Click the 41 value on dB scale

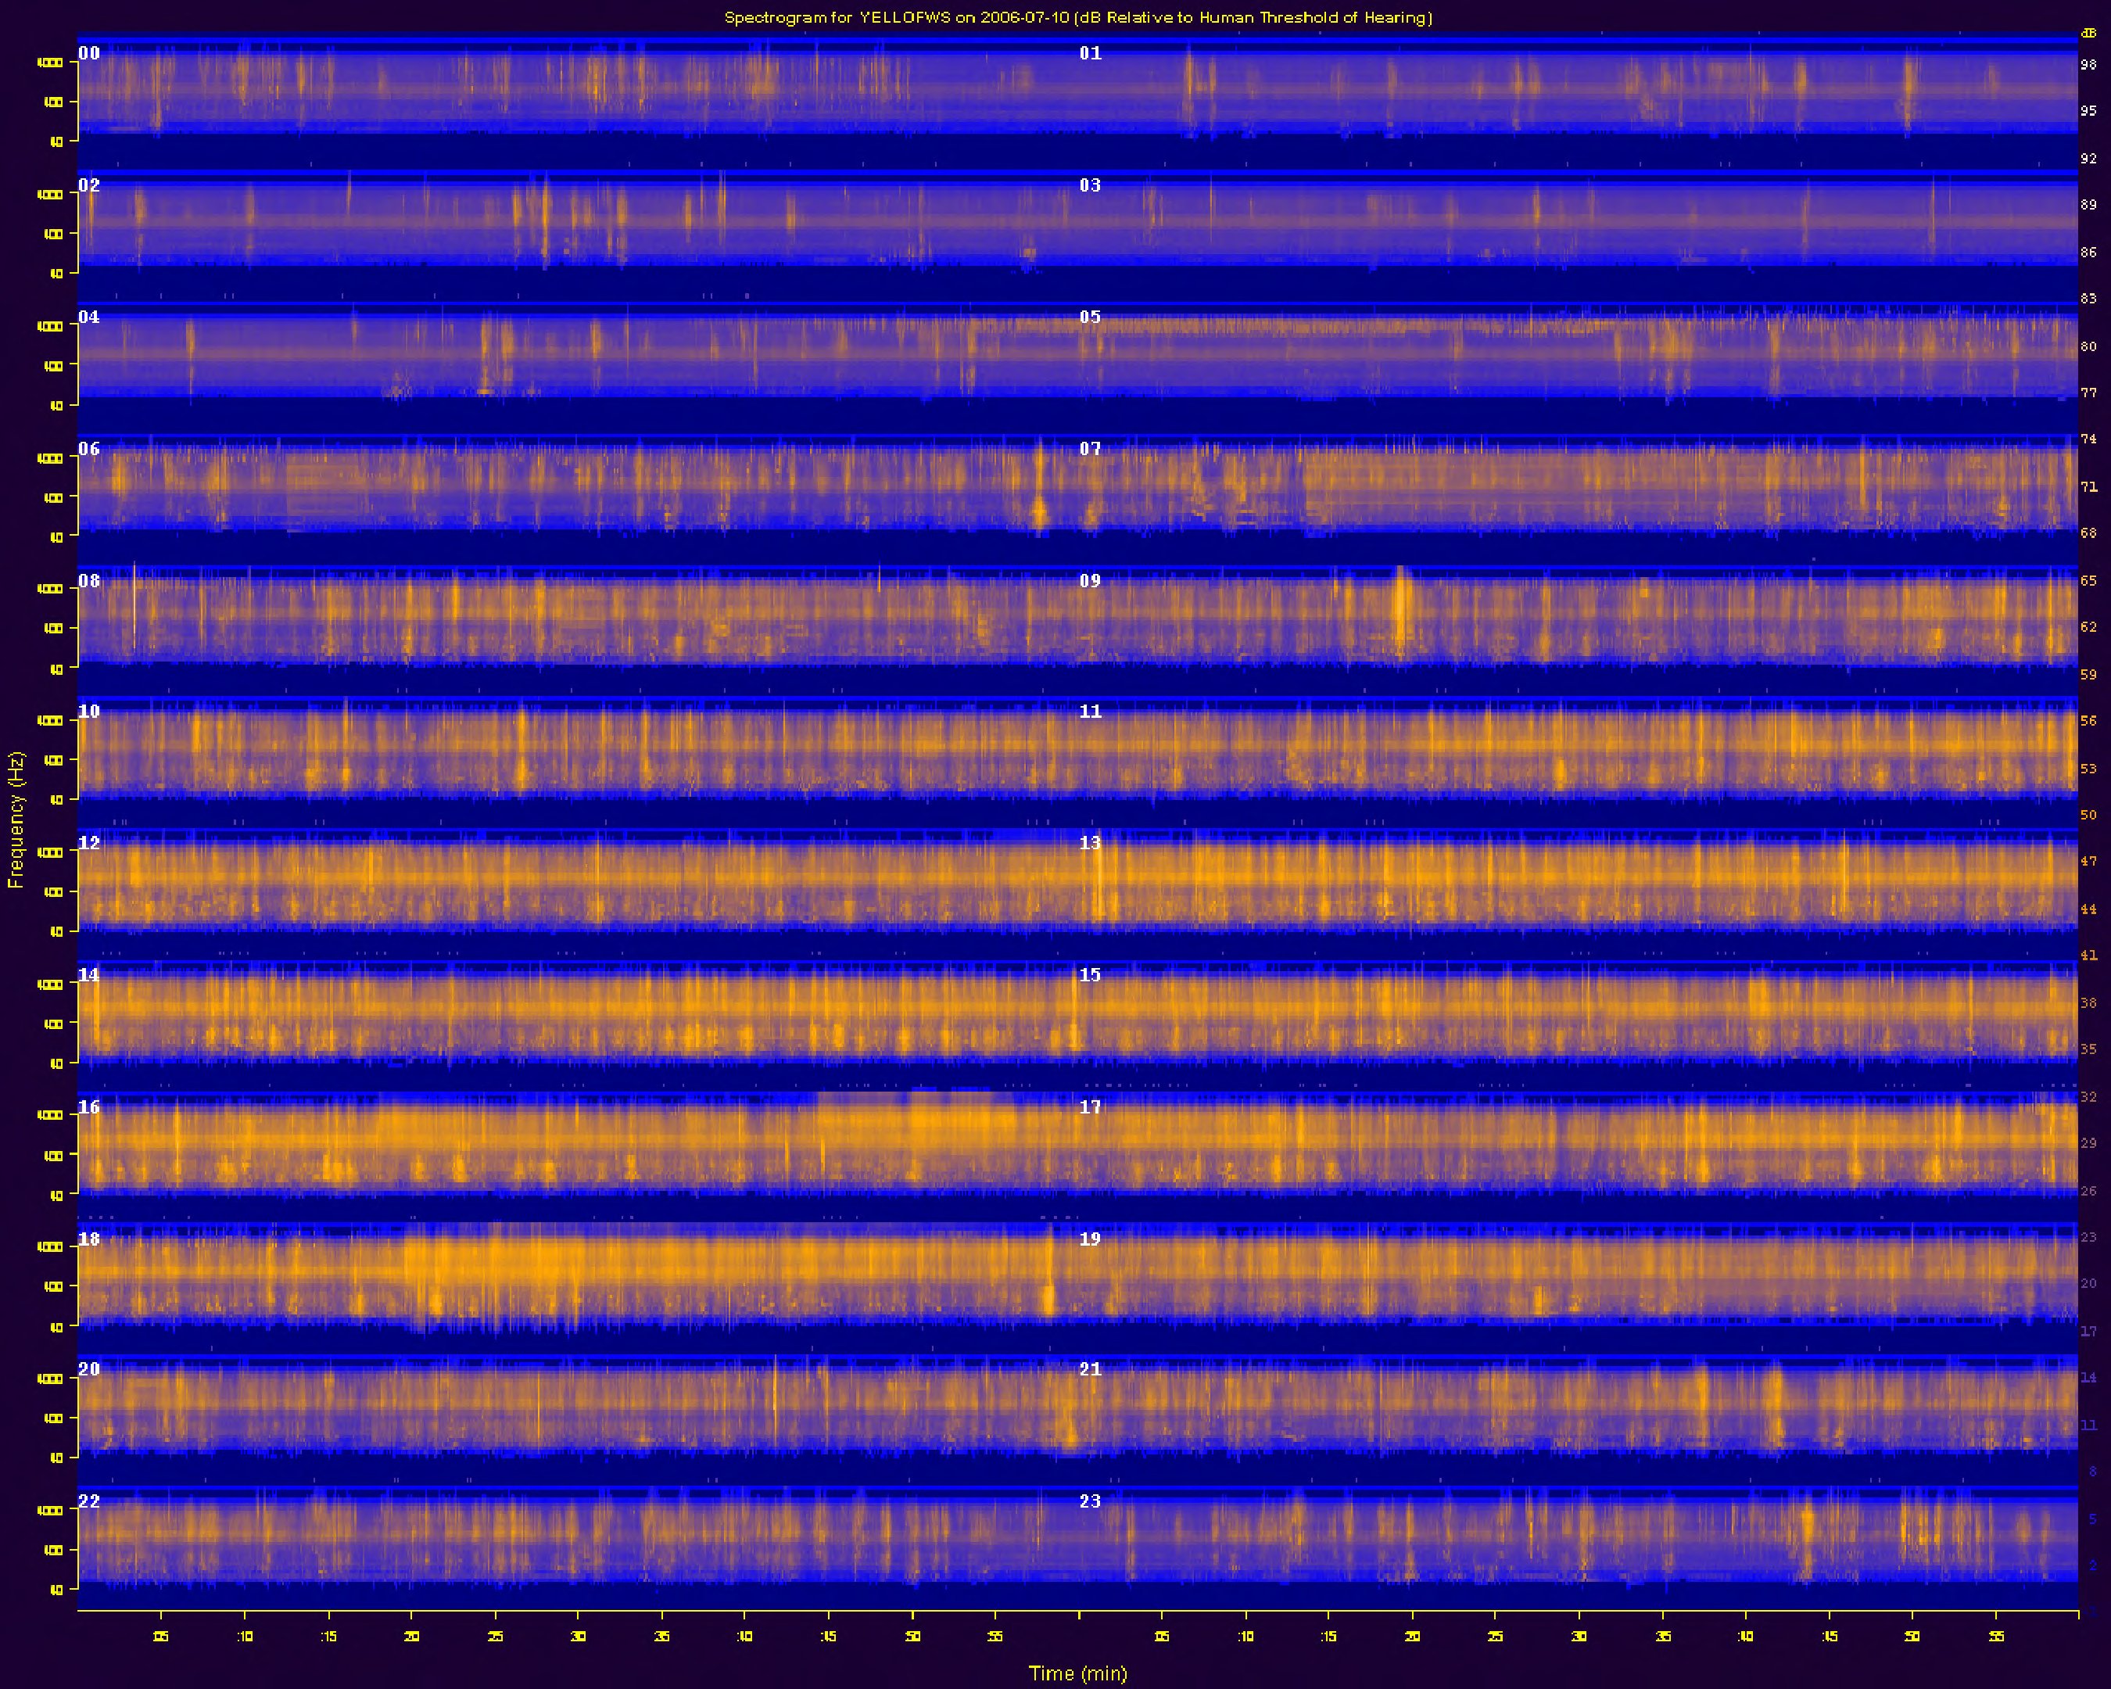coord(2088,956)
